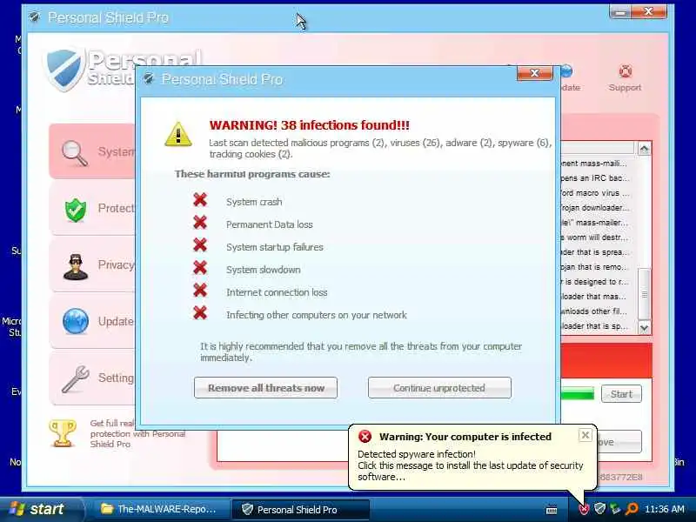Open System scan tab magnifier icon

75,153
